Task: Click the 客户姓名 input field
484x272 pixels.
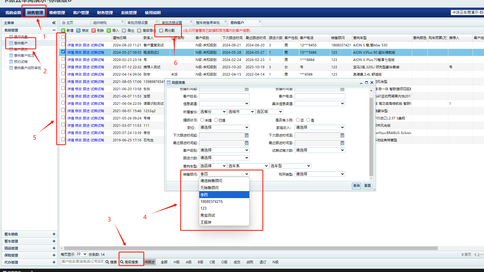Action: 224,96
